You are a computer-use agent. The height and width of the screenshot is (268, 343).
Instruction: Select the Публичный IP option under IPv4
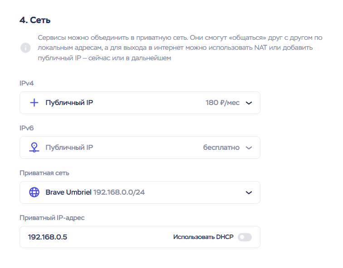click(69, 103)
